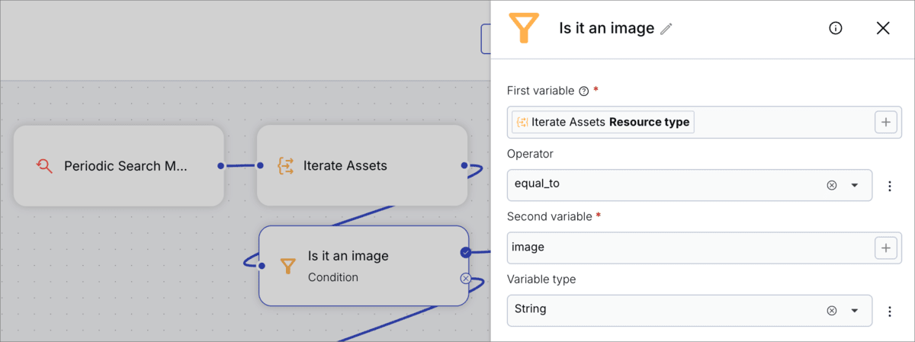This screenshot has width=915, height=342.
Task: Click the Iterate Assets Resource type chip
Action: point(603,122)
